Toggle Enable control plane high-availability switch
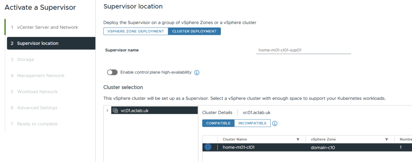 coord(112,73)
